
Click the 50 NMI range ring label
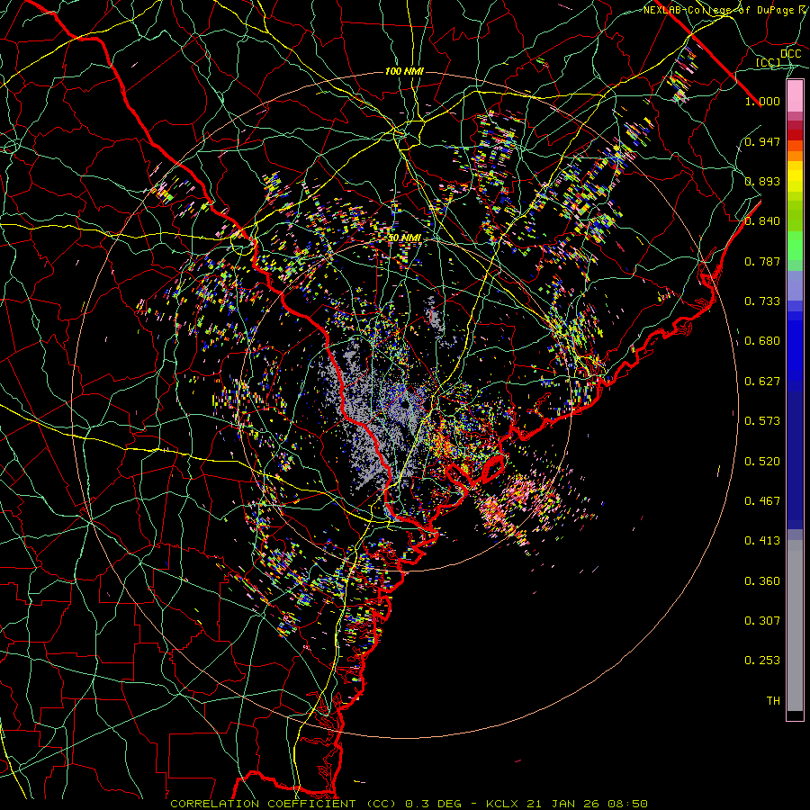404,238
